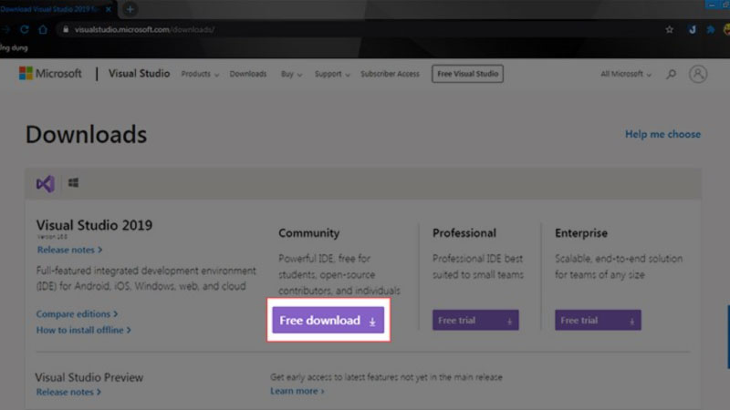This screenshot has height=410, width=730.
Task: Open the account sign-in avatar icon
Action: pyautogui.click(x=698, y=74)
